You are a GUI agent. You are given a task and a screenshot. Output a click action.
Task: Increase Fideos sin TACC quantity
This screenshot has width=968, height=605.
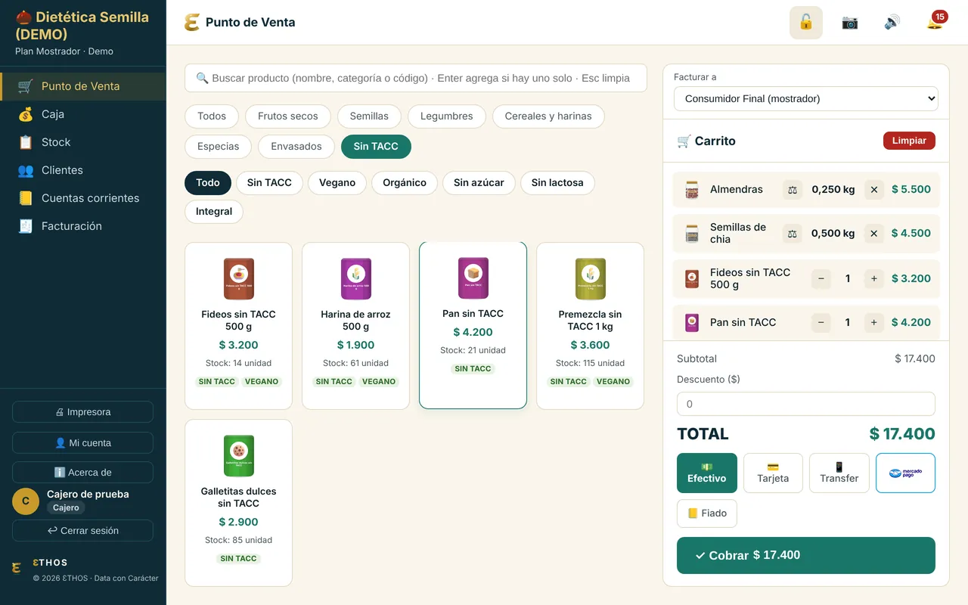874,278
